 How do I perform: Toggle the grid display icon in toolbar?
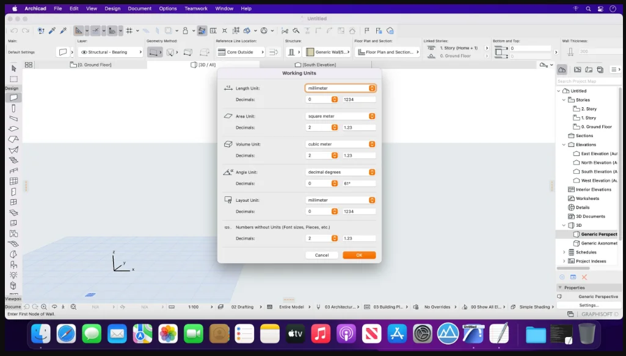[x=129, y=30]
